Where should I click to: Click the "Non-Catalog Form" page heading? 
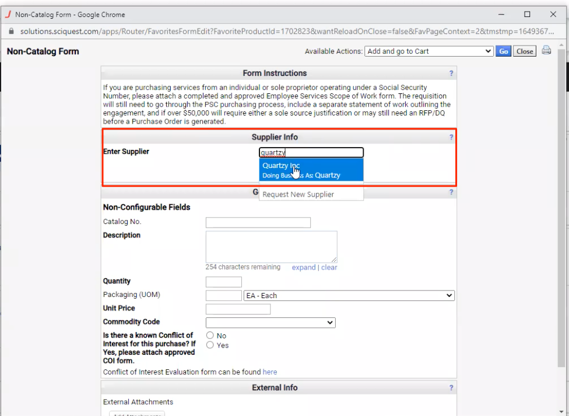[43, 51]
